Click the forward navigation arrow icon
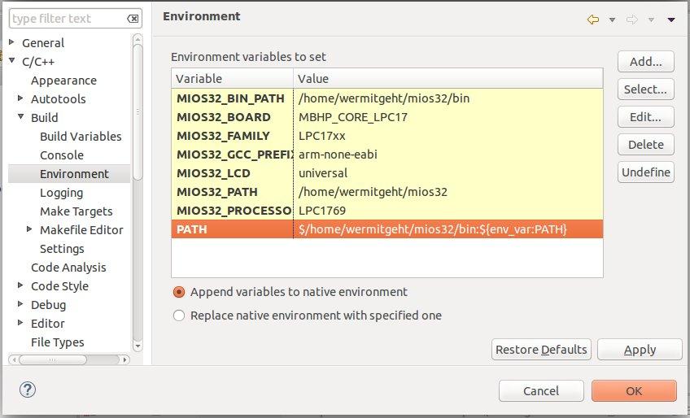 point(632,20)
